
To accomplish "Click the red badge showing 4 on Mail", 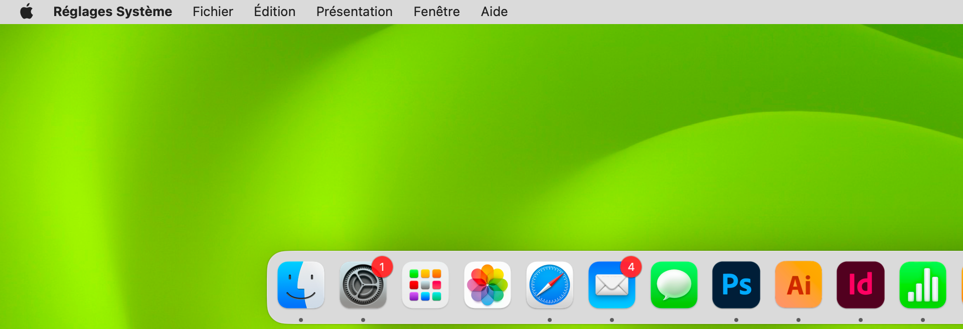I will point(631,267).
